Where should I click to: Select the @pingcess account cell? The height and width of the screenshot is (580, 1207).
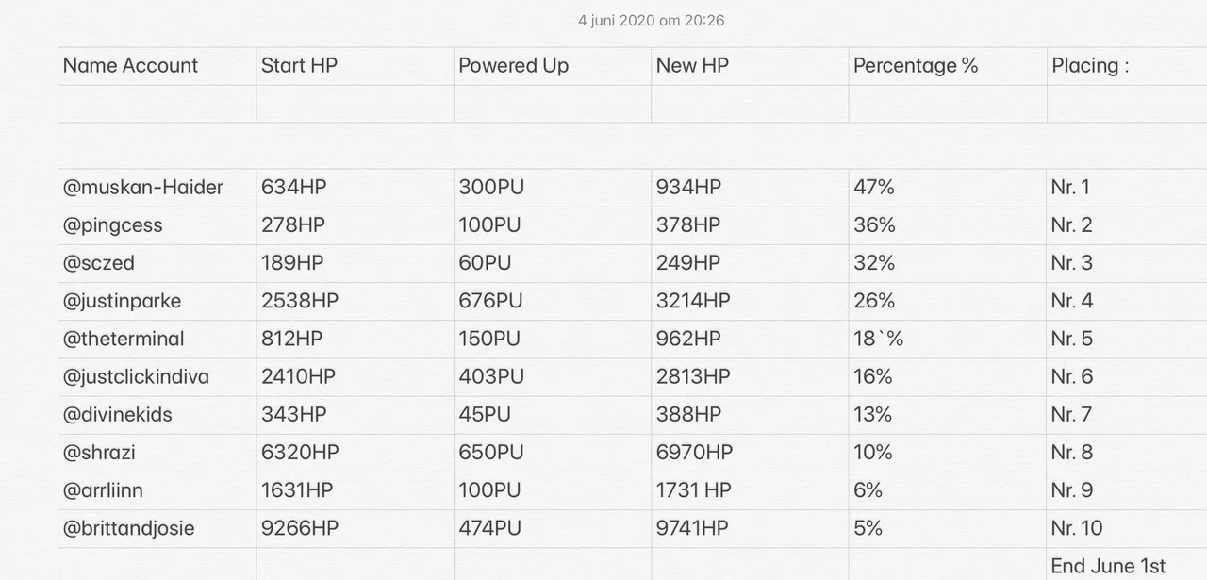[157, 225]
